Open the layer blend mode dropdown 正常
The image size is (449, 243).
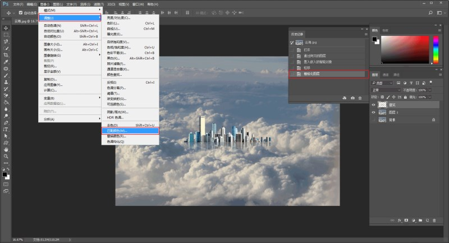click(x=384, y=90)
